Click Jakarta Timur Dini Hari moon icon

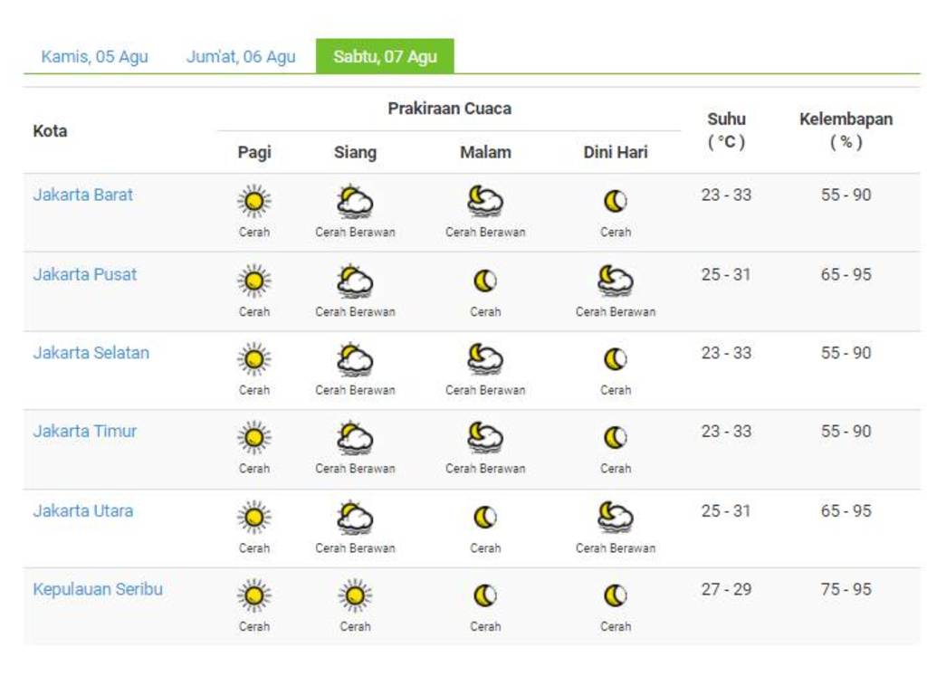[616, 439]
